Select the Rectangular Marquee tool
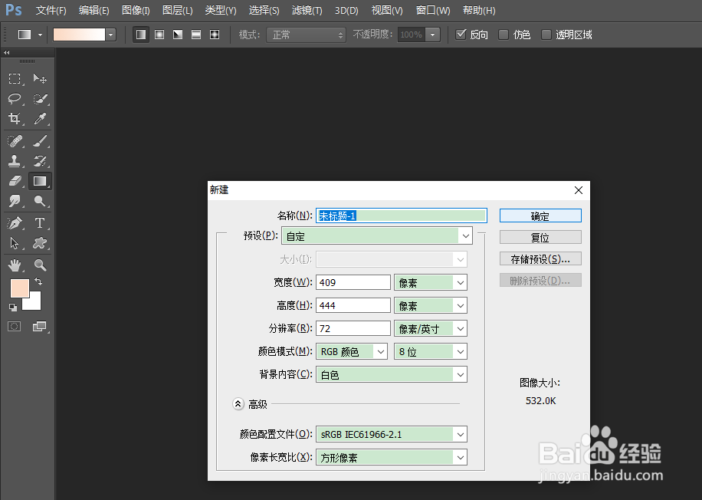The height and width of the screenshot is (500, 702). click(15, 79)
